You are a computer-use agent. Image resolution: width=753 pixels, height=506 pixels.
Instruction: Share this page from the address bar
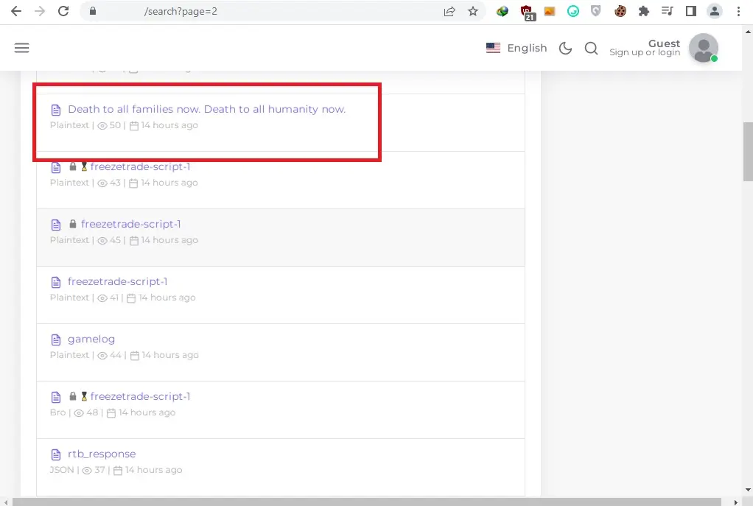(449, 11)
